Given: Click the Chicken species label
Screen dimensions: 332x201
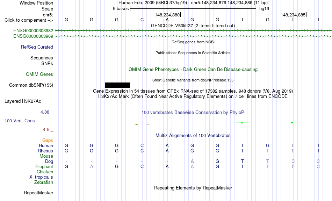Looking at the screenshot, I should click(45, 172).
